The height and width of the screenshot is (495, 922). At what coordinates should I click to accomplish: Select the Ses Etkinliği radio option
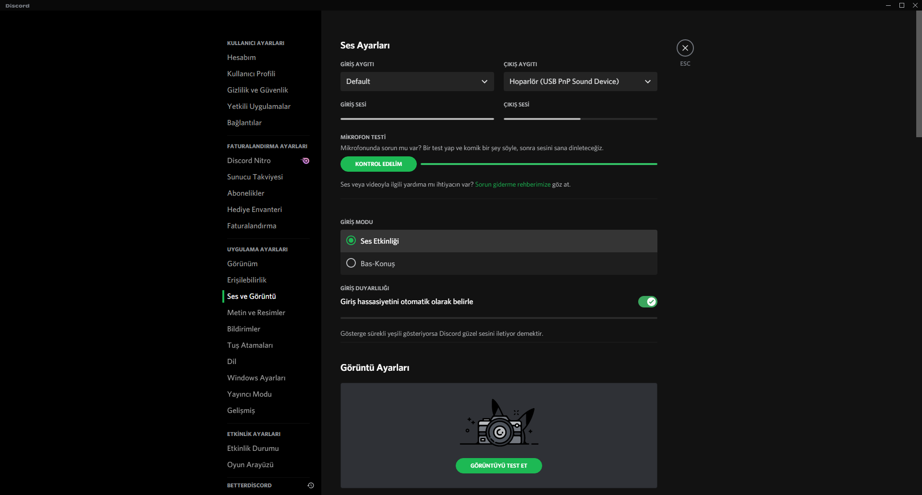coord(351,241)
